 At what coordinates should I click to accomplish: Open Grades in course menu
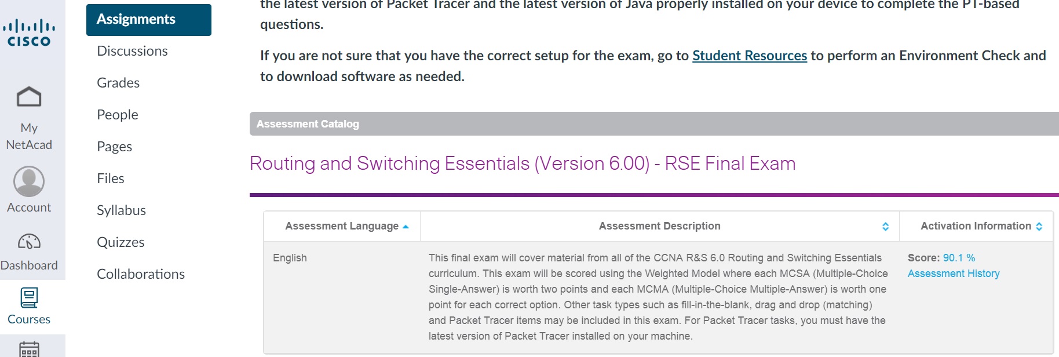point(118,83)
